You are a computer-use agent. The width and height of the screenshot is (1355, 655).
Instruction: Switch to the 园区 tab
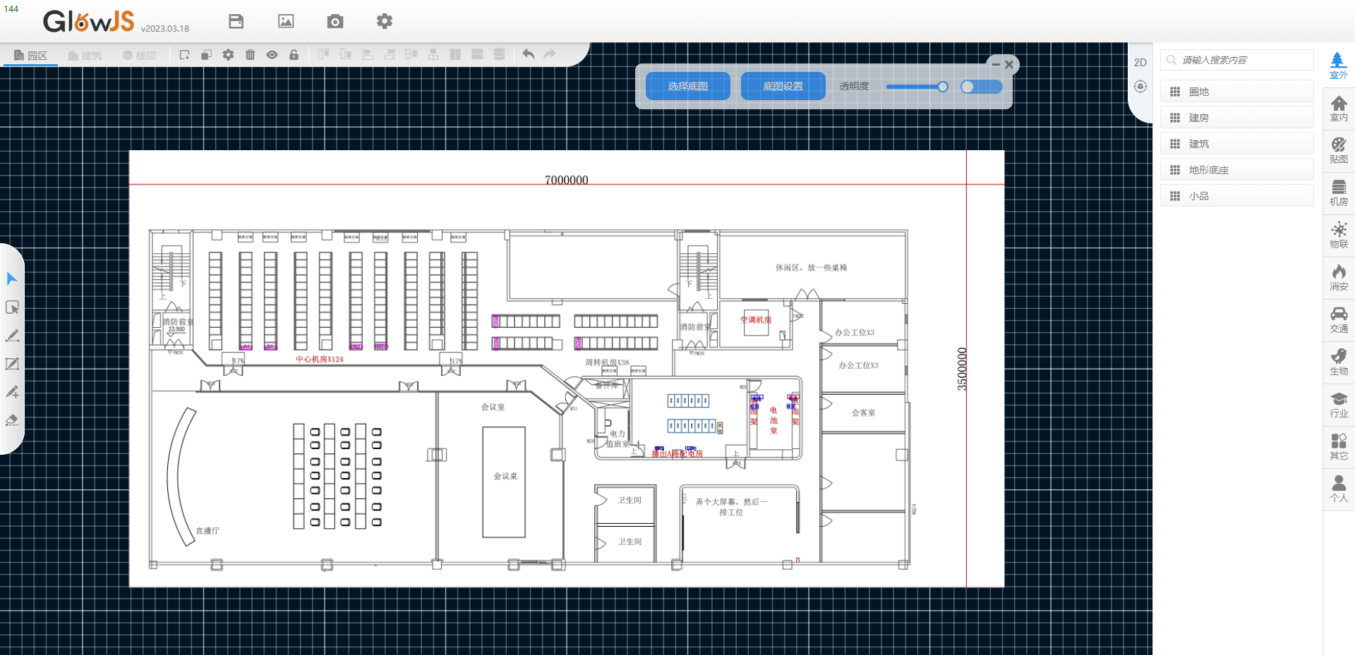tap(31, 55)
